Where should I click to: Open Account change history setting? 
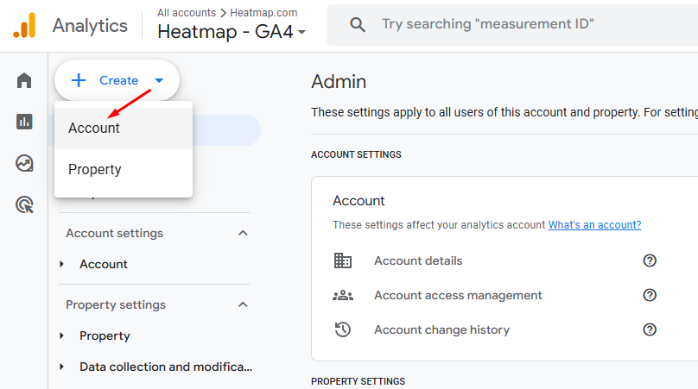[441, 329]
